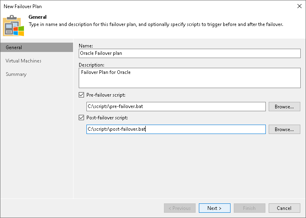Click the Next button
Screen dimensions: 306x218
tap(214, 208)
